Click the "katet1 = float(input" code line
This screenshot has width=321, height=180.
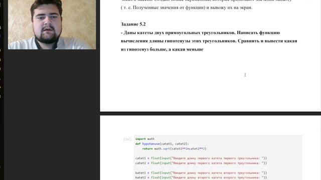point(201,172)
